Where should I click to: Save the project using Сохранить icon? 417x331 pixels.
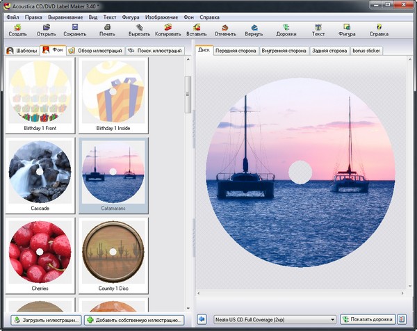coord(75,29)
